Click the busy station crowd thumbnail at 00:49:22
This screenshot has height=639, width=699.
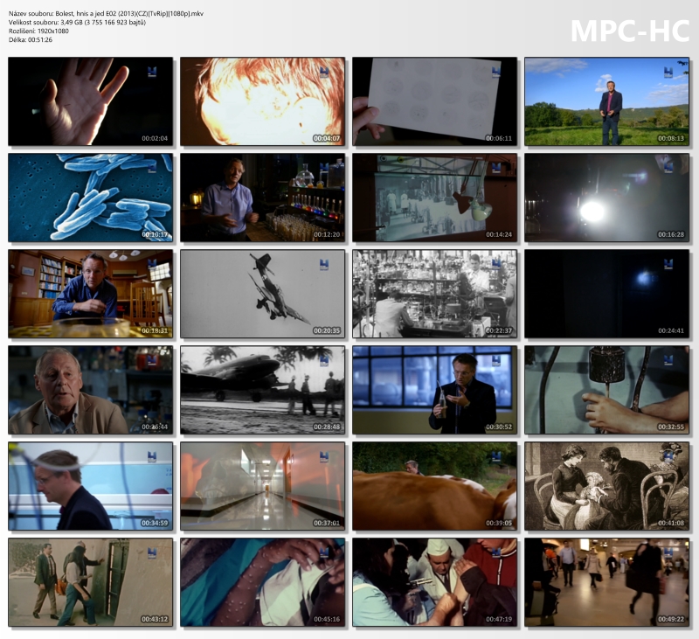[x=606, y=582]
